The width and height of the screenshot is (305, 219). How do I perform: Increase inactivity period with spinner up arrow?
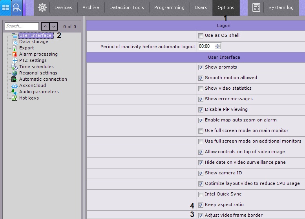(x=218, y=45)
